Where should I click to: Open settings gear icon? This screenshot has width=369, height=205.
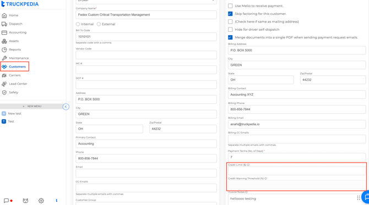click(x=41, y=201)
